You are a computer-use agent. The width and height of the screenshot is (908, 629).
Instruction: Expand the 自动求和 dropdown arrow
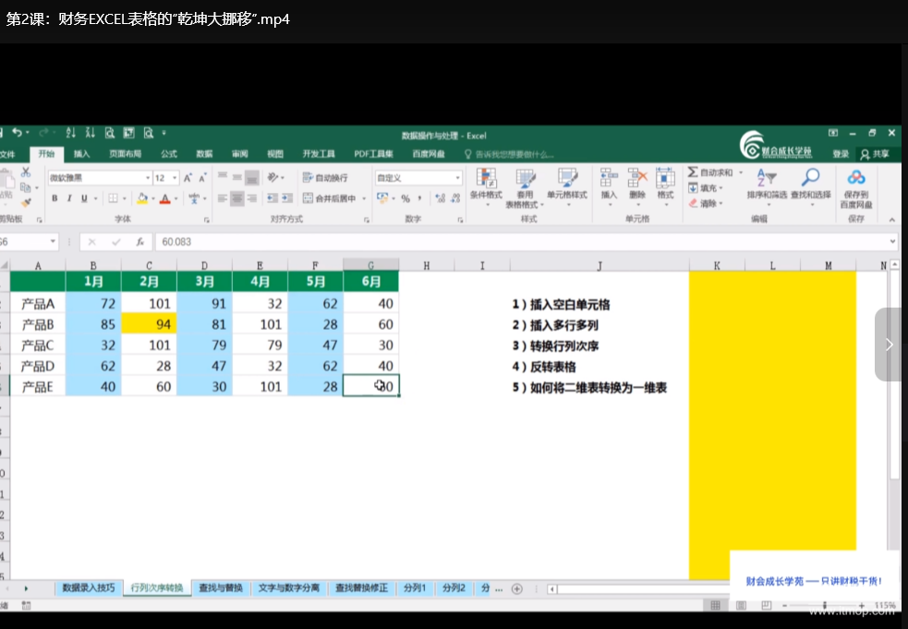pos(741,173)
